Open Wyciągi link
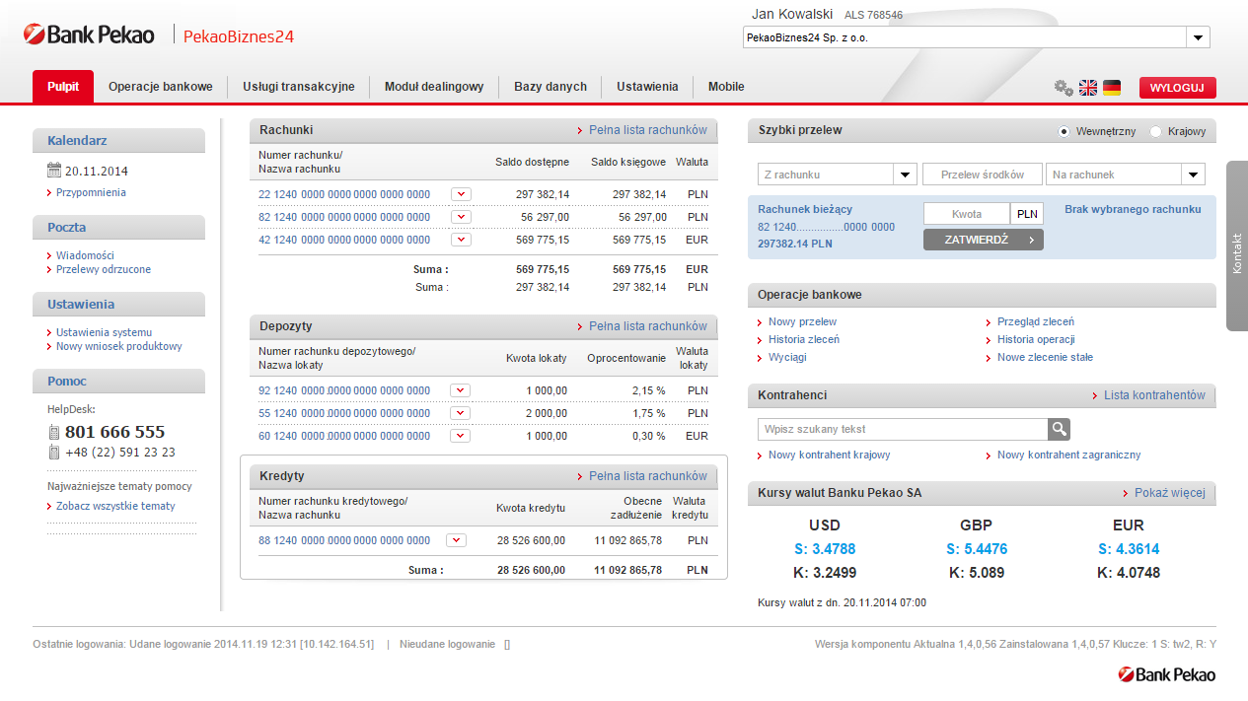 [x=787, y=357]
